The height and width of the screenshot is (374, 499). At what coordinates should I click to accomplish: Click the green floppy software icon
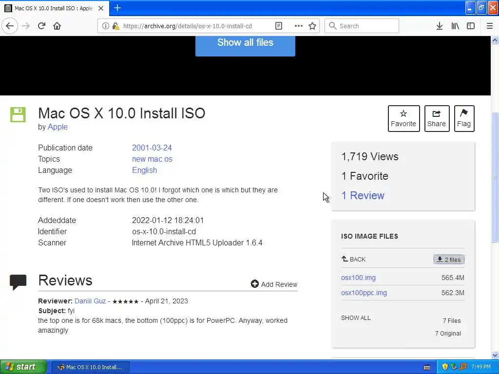point(18,114)
